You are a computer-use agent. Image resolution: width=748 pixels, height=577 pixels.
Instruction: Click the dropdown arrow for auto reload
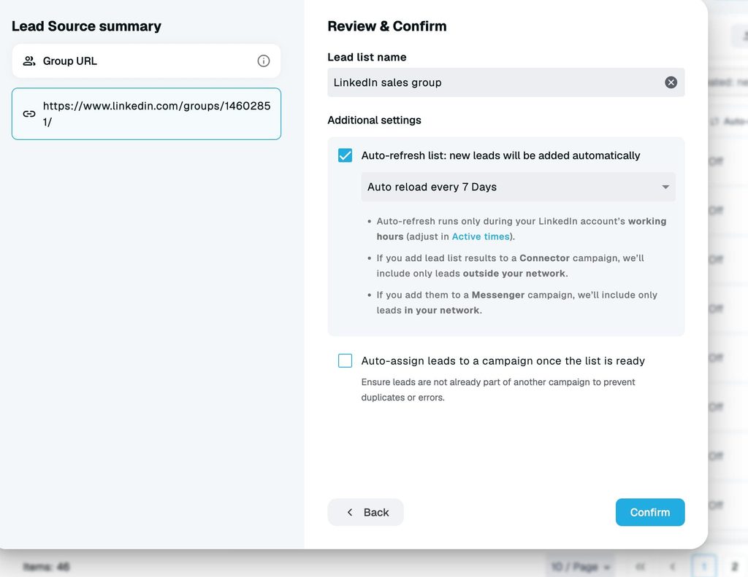[665, 187]
